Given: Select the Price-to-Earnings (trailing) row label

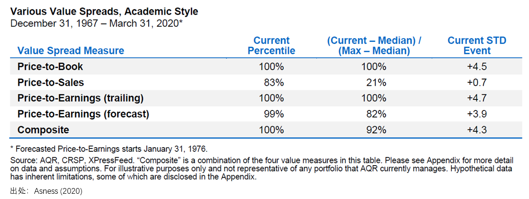Looking at the screenshot, I should point(81,99).
